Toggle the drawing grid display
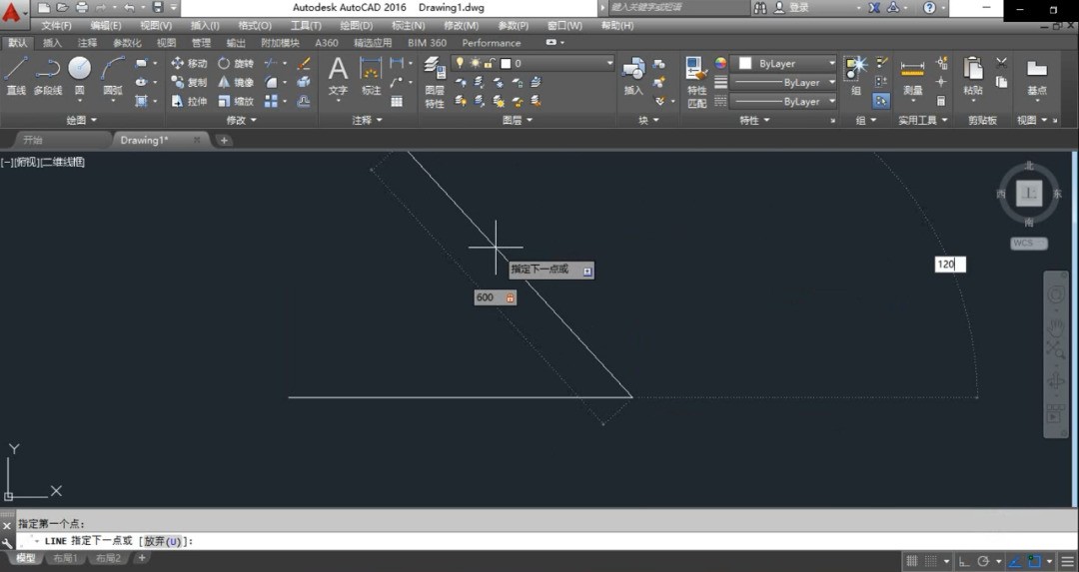1079x572 pixels. (x=912, y=561)
